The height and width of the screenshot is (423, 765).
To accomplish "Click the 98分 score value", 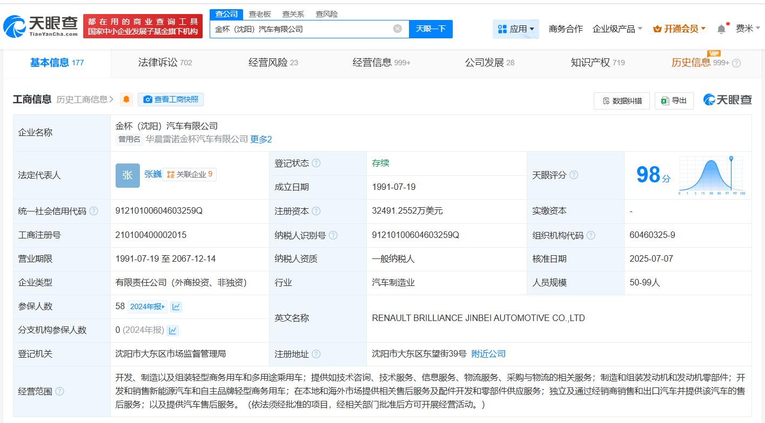I will [x=653, y=175].
